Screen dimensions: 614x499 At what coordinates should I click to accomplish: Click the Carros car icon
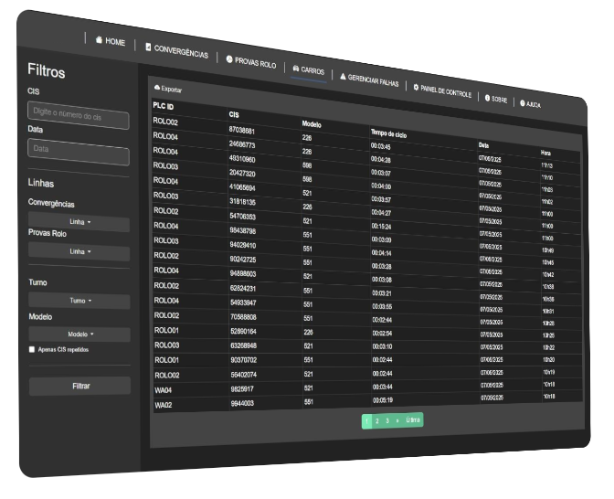(x=295, y=69)
